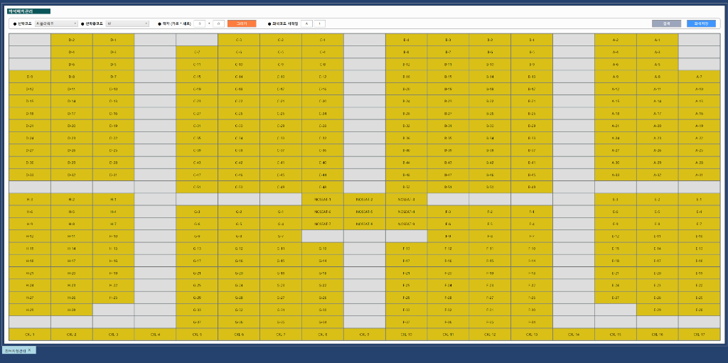
Task: Expand the 선박층코드 deck code dropdown
Action: point(127,23)
